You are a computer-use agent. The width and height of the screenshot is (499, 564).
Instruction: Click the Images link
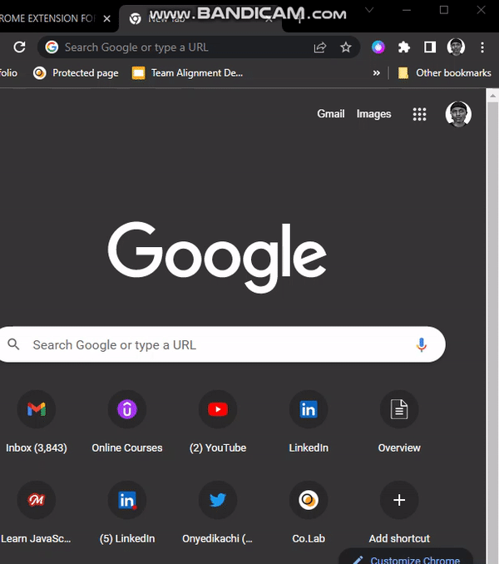(374, 114)
